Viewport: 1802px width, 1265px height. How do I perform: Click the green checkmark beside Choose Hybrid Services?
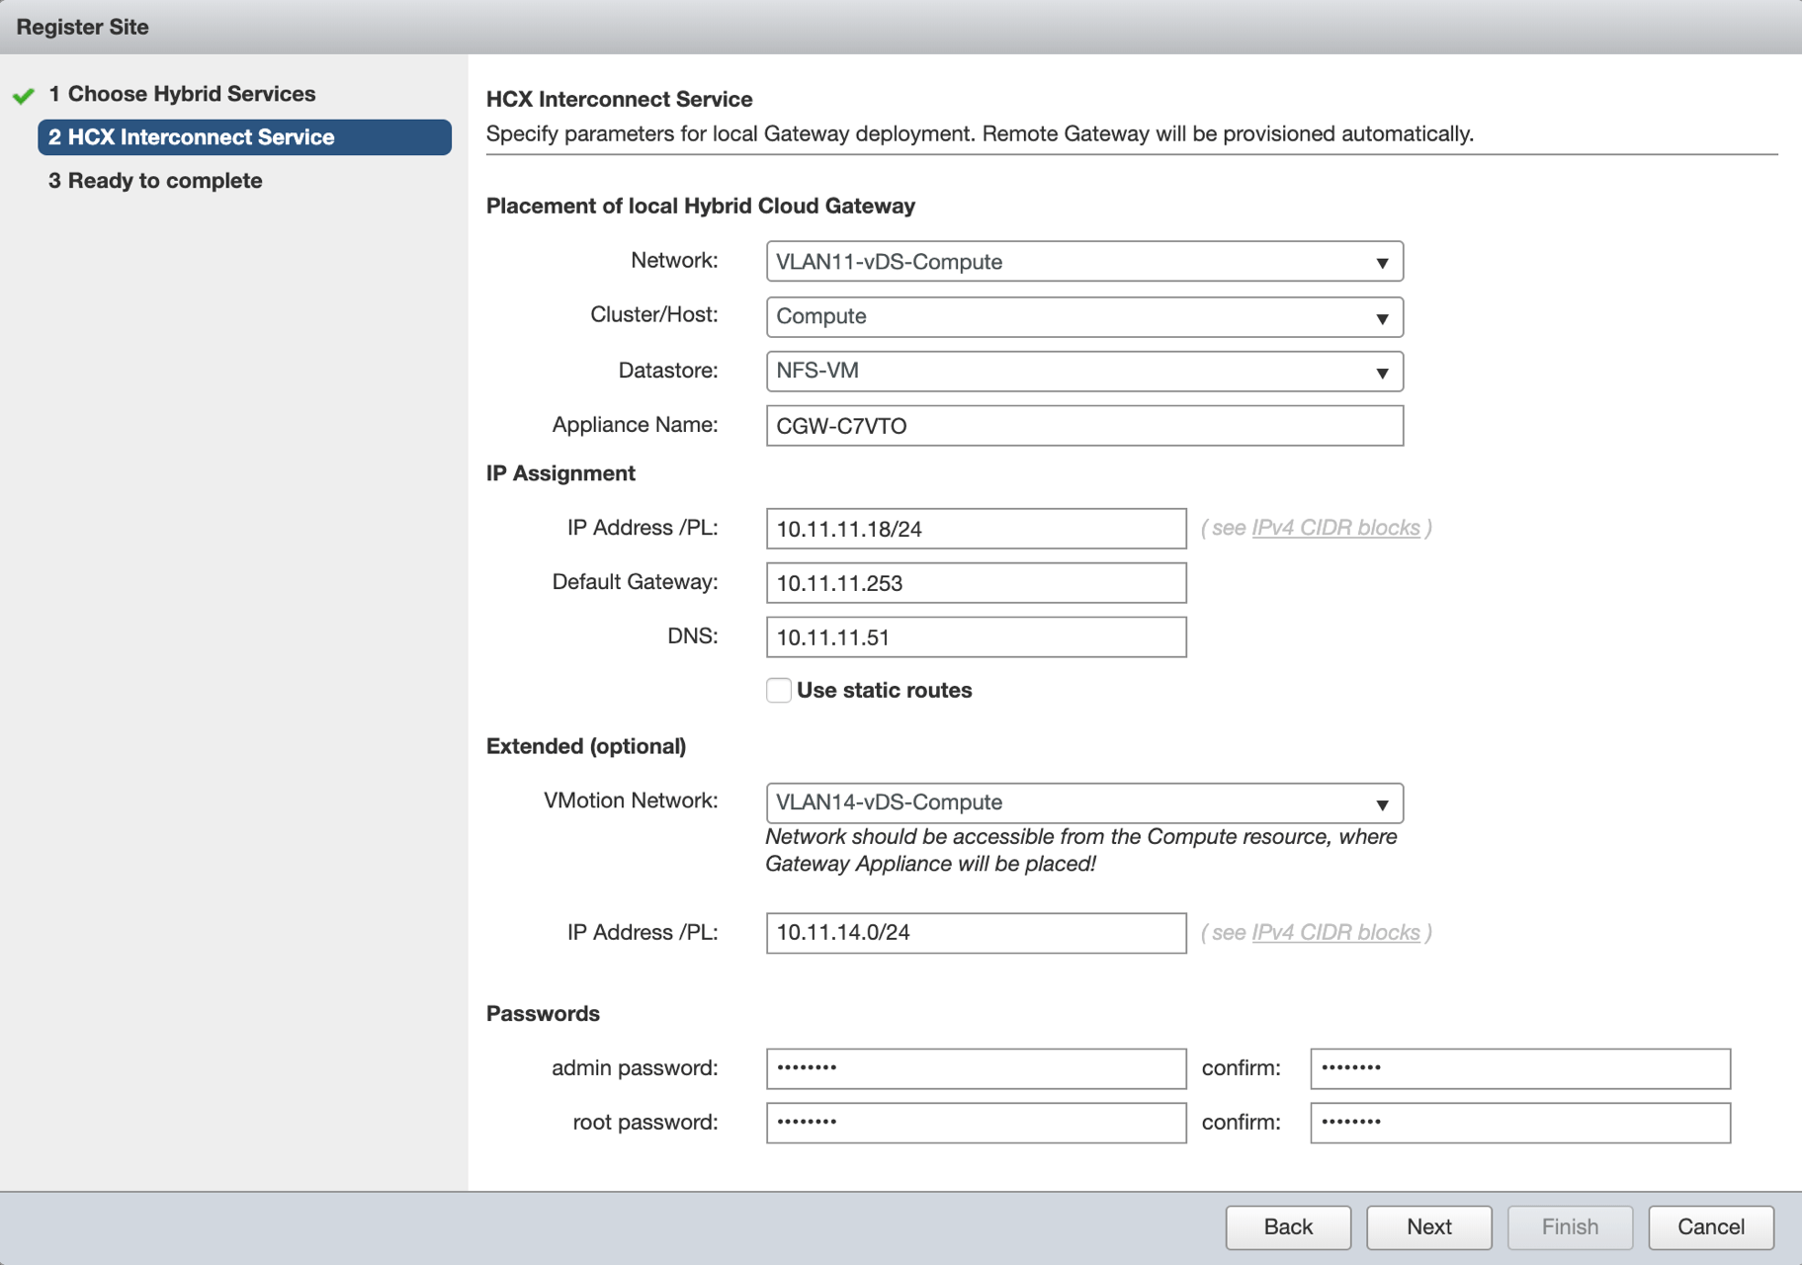[24, 95]
